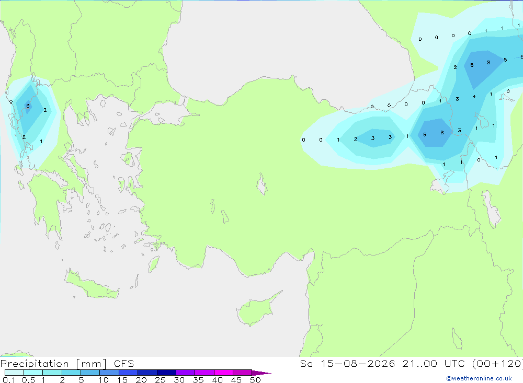
Task: Choose the 15–20 mm legend swatch
Action: (x=129, y=373)
